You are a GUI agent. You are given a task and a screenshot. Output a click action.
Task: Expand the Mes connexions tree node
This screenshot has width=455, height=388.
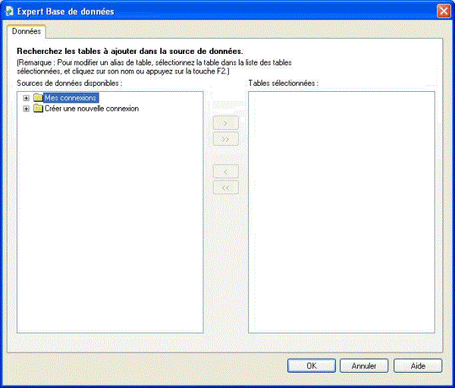pyautogui.click(x=27, y=98)
